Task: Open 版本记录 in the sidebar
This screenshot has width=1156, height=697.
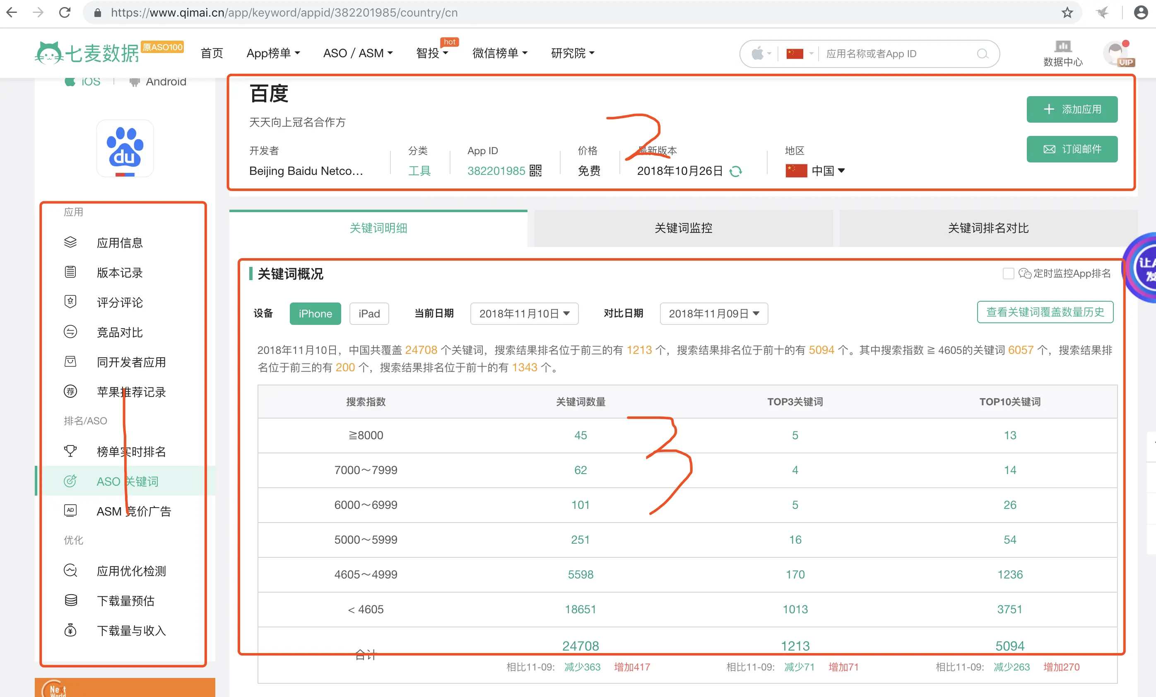Action: pyautogui.click(x=120, y=273)
